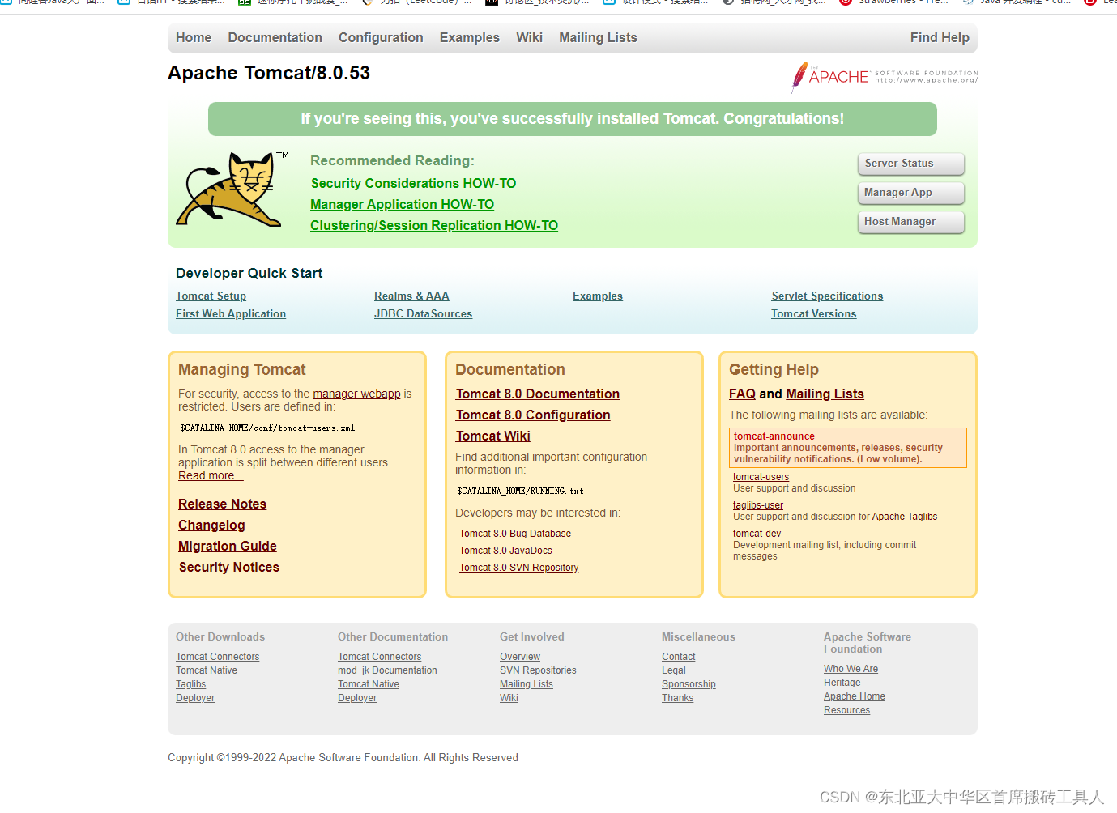1117x813 pixels.
Task: Open Mailing Lists link in Getting Help
Action: click(825, 394)
